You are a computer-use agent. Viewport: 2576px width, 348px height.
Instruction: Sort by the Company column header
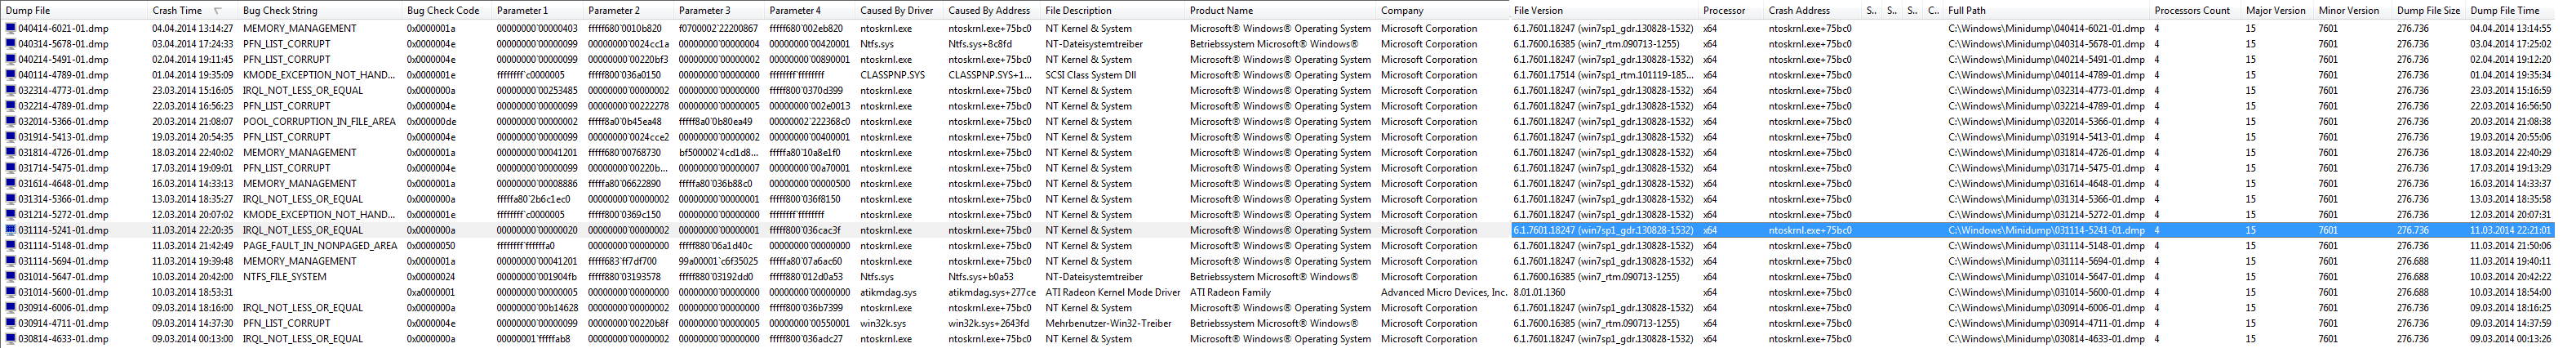point(1443,10)
